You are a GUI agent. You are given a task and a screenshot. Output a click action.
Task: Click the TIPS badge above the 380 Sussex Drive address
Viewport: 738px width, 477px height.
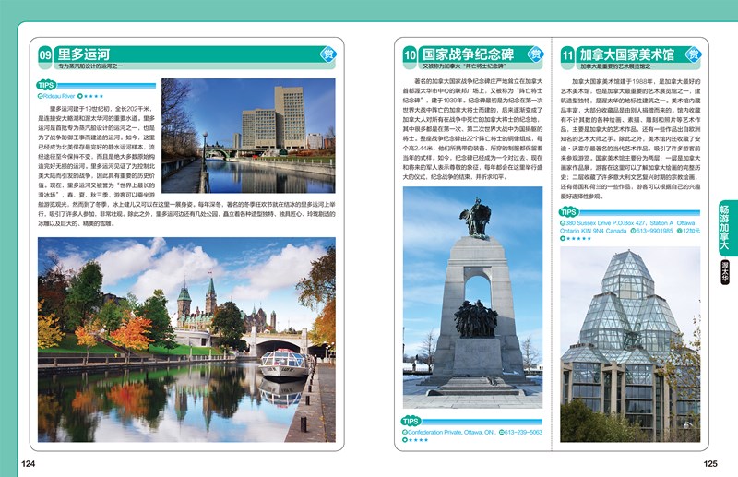click(568, 212)
